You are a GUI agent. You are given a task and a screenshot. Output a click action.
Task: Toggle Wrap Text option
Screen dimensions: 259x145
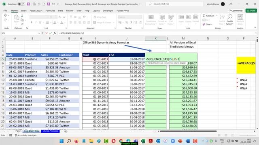click(100, 17)
